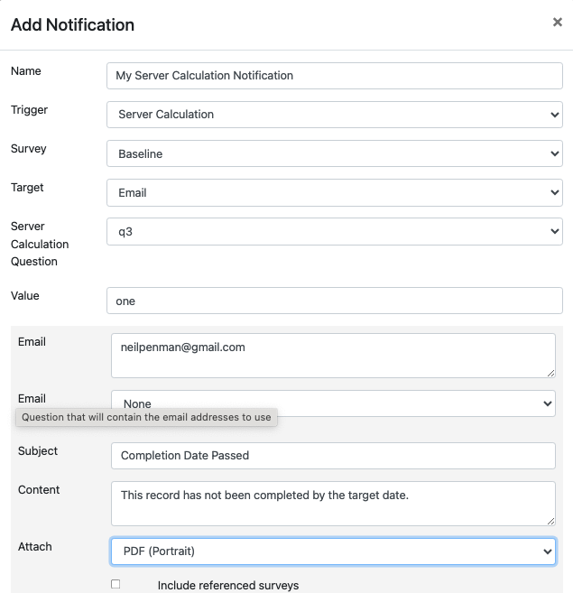573x593 pixels.
Task: Click the Include referenced surveys label
Action: tap(228, 585)
